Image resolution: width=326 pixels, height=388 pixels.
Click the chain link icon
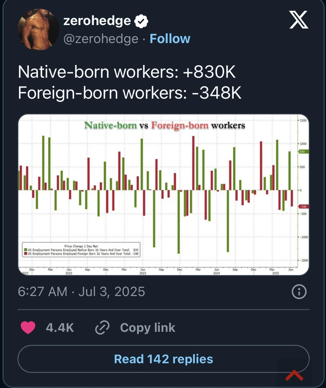point(102,327)
